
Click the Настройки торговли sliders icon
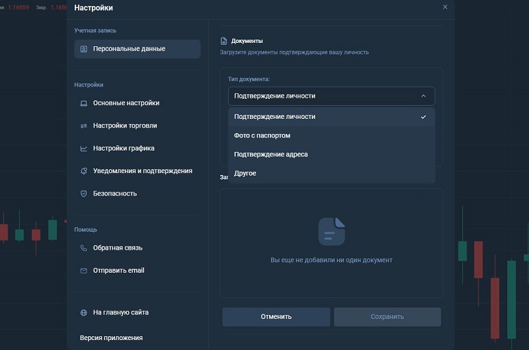pos(84,125)
